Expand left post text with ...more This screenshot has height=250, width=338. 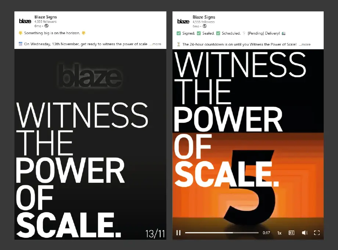(x=155, y=44)
